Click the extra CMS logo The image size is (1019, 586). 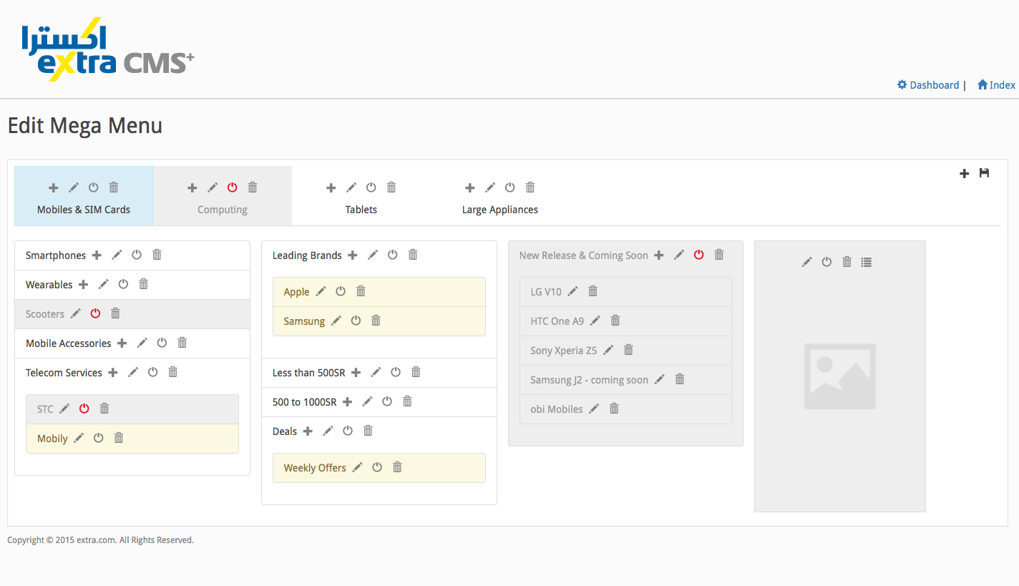point(108,49)
